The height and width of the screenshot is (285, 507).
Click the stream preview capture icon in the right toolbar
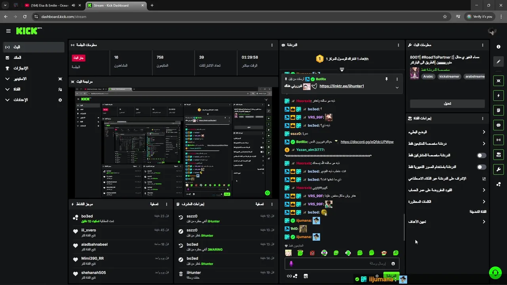click(498, 81)
